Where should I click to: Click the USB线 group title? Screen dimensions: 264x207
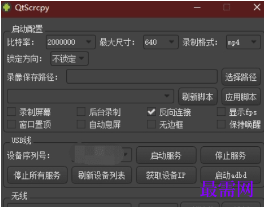tap(21, 140)
